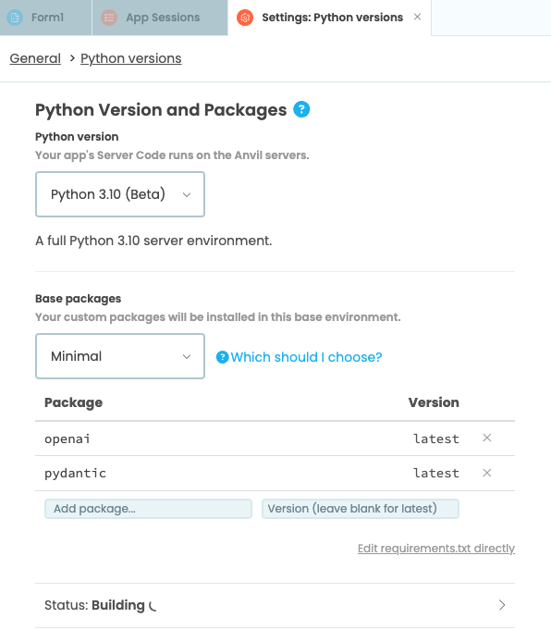Go to General in the breadcrumb

[35, 58]
